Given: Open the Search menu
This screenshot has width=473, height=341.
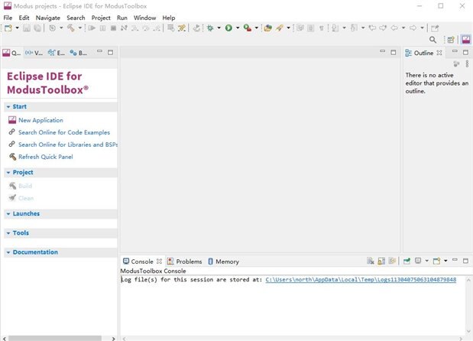Looking at the screenshot, I should pyautogui.click(x=76, y=18).
